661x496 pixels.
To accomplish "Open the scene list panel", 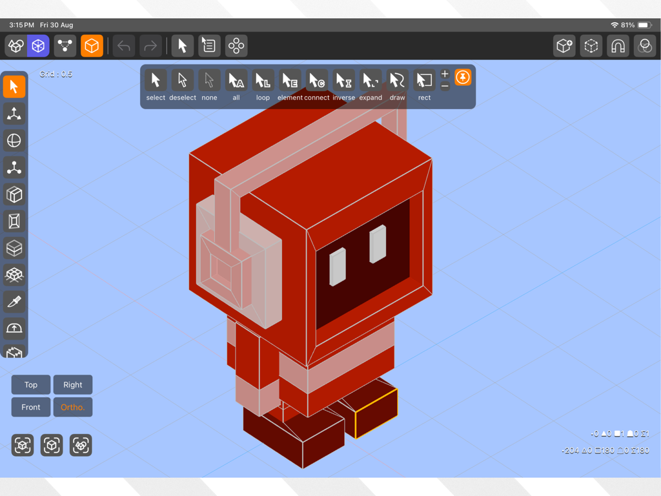I will click(208, 45).
